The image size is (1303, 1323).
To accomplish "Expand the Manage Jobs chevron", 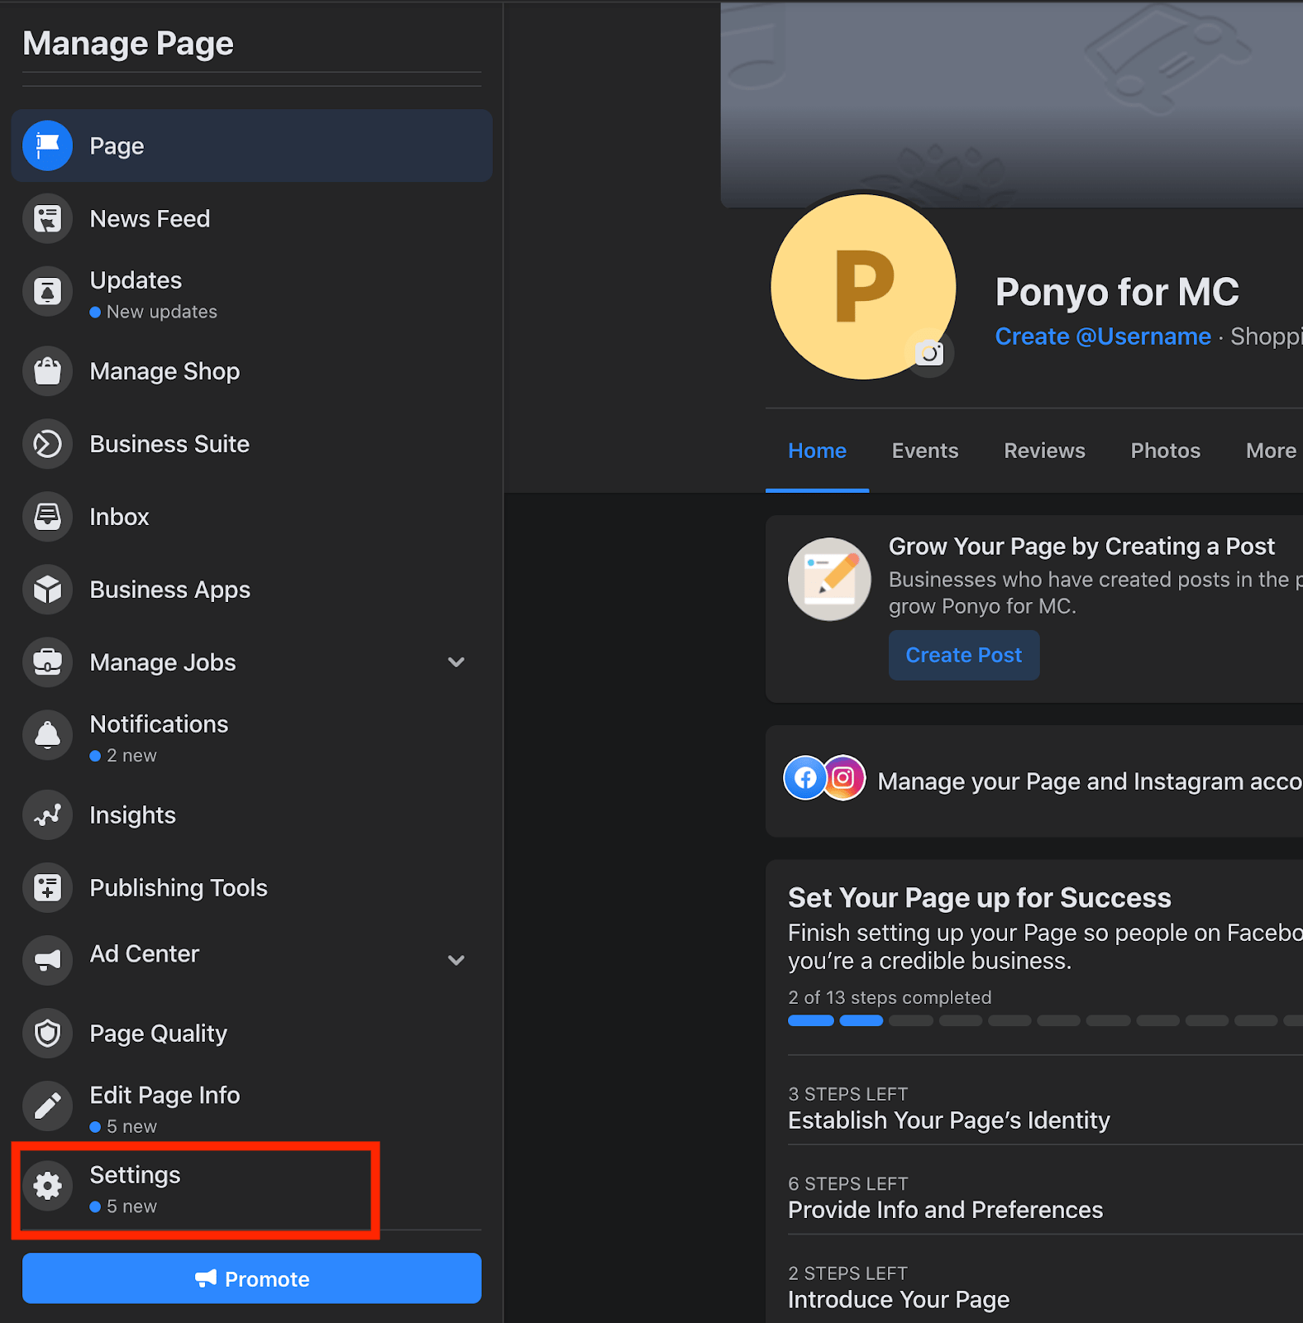I will [456, 662].
